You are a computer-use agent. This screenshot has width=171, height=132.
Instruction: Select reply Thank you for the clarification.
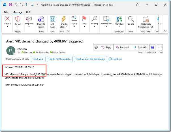pyautogui.click(x=90, y=59)
